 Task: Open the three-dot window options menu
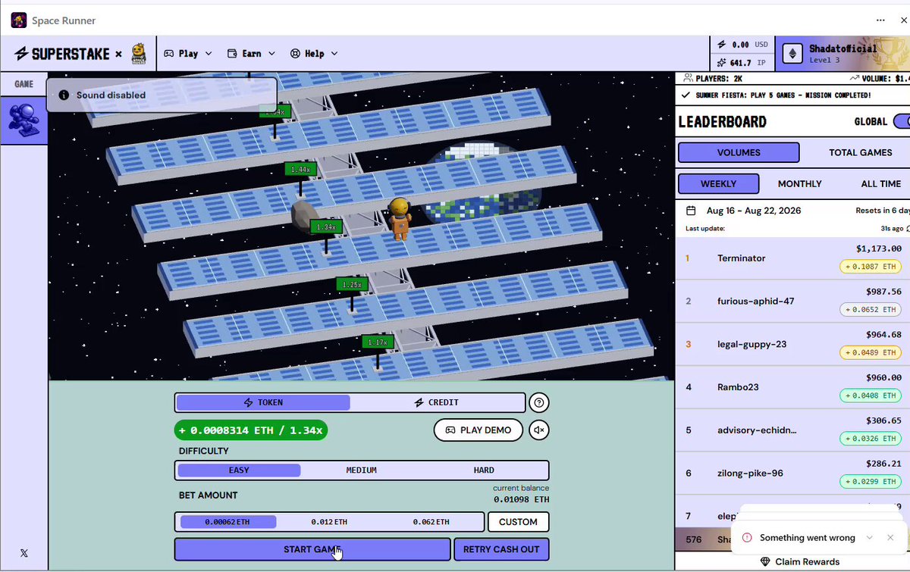pos(880,20)
